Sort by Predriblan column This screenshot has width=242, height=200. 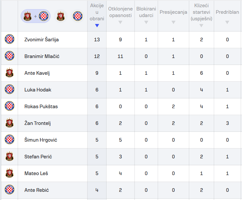[227, 16]
